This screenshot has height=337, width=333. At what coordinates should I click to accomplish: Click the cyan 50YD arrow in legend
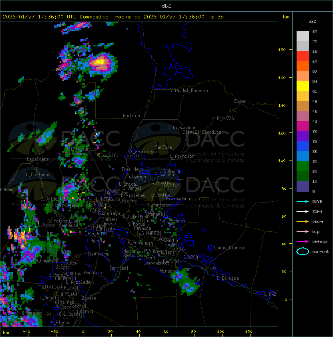(303, 201)
